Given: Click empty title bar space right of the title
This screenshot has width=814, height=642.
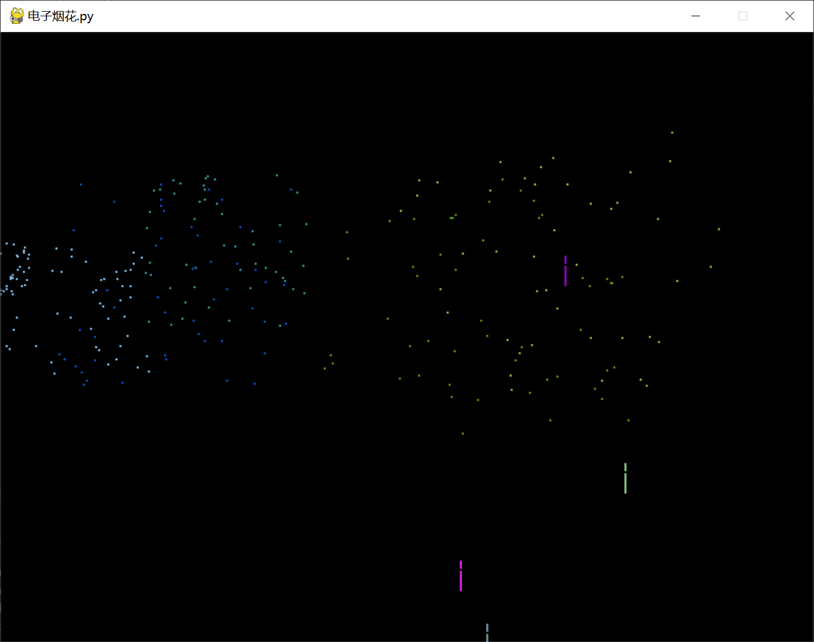Looking at the screenshot, I should (377, 16).
